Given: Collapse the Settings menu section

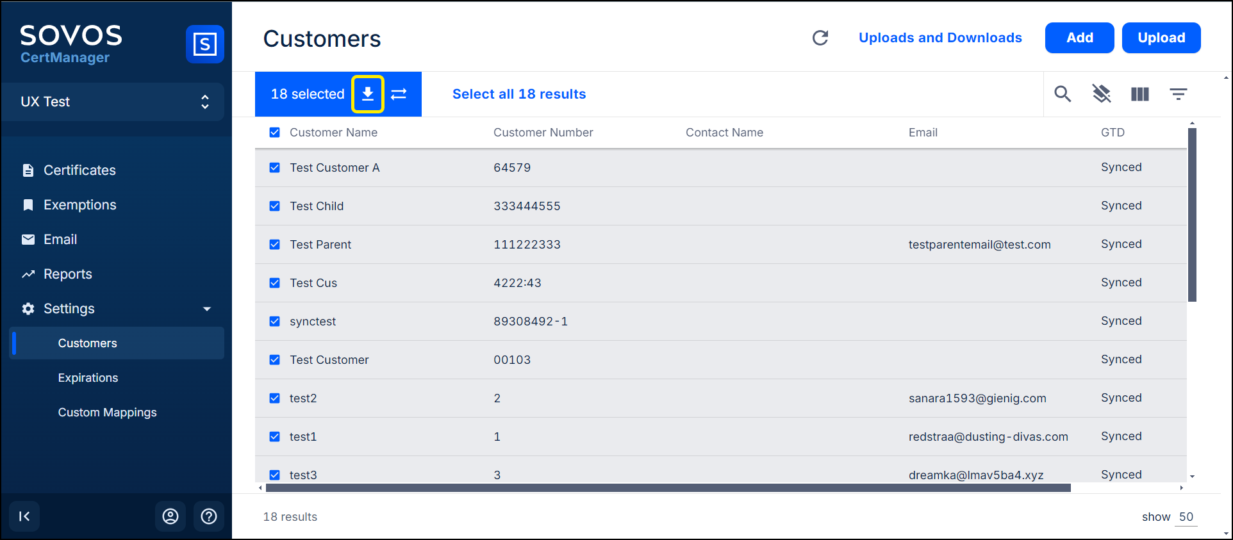Looking at the screenshot, I should pyautogui.click(x=206, y=309).
